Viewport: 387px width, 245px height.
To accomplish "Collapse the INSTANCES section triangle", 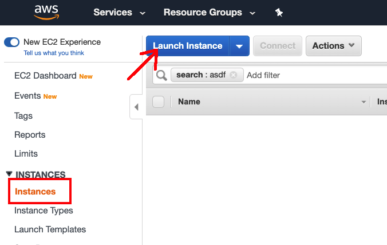I will point(9,174).
